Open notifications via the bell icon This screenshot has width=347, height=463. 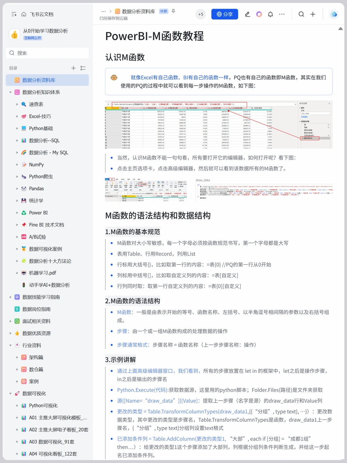pyautogui.click(x=270, y=14)
